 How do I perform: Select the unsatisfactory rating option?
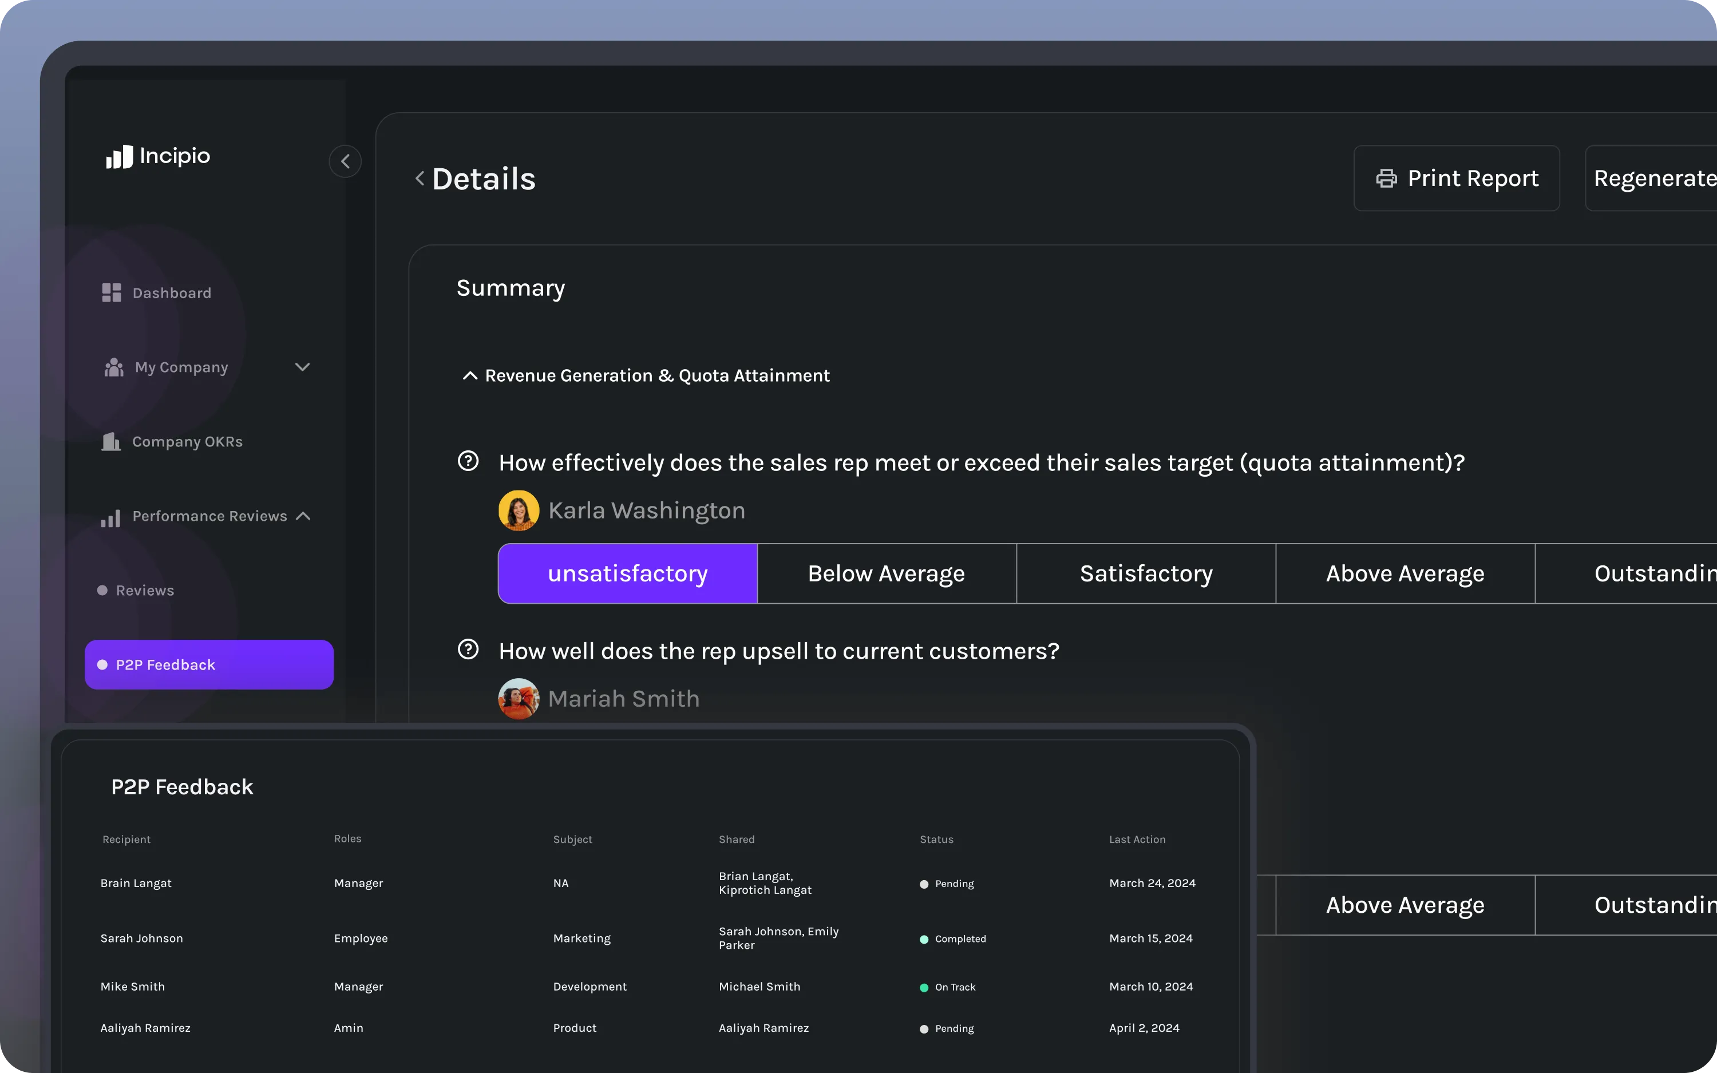[628, 573]
